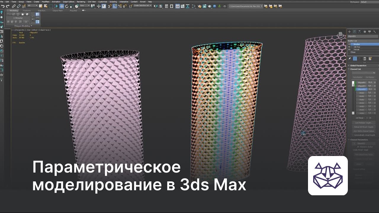Activate the Select and Move tool
Image resolution: width=379 pixels, height=213 pixels.
click(62, 6)
